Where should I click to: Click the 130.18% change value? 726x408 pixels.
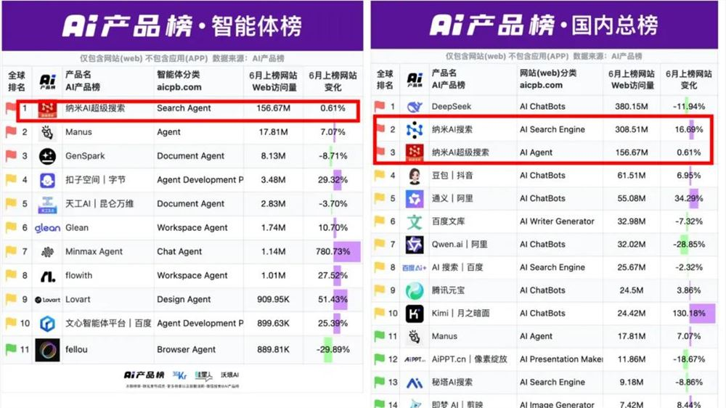689,314
